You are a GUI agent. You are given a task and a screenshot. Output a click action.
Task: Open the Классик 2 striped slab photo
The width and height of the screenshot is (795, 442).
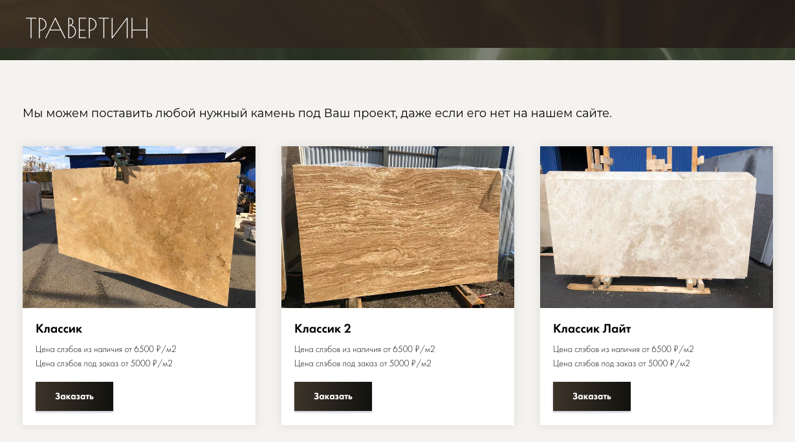click(398, 227)
